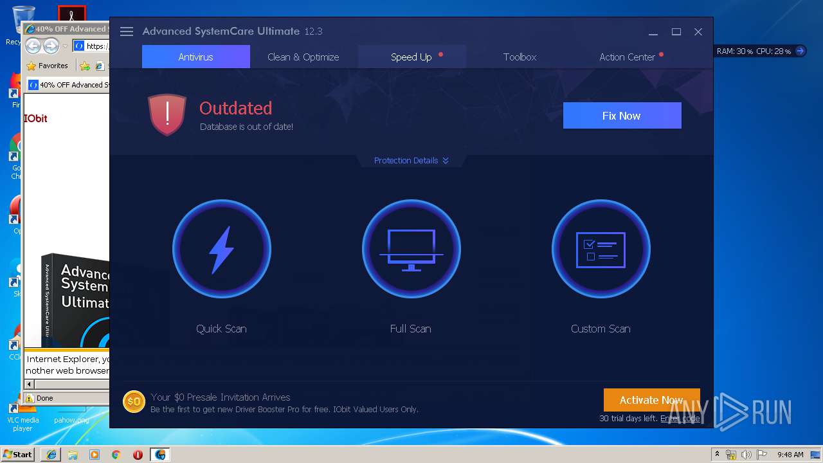The width and height of the screenshot is (823, 463).
Task: Open Windows Media Player taskbar icon
Action: (95, 455)
